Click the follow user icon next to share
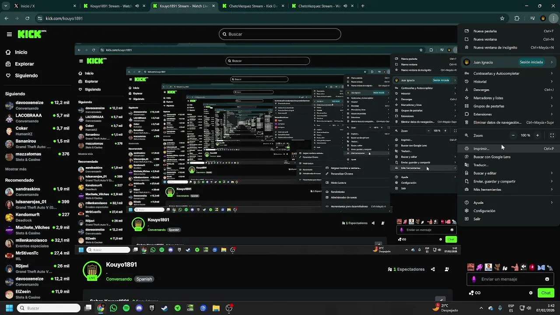Viewport: 560px width, 315px height. click(x=447, y=269)
